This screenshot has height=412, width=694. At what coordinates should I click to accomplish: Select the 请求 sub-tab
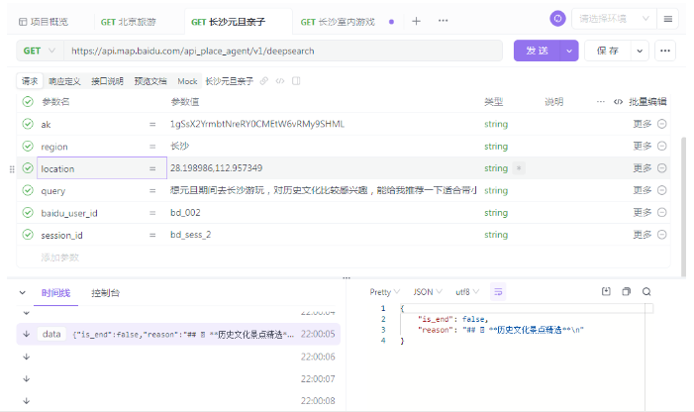pos(30,81)
